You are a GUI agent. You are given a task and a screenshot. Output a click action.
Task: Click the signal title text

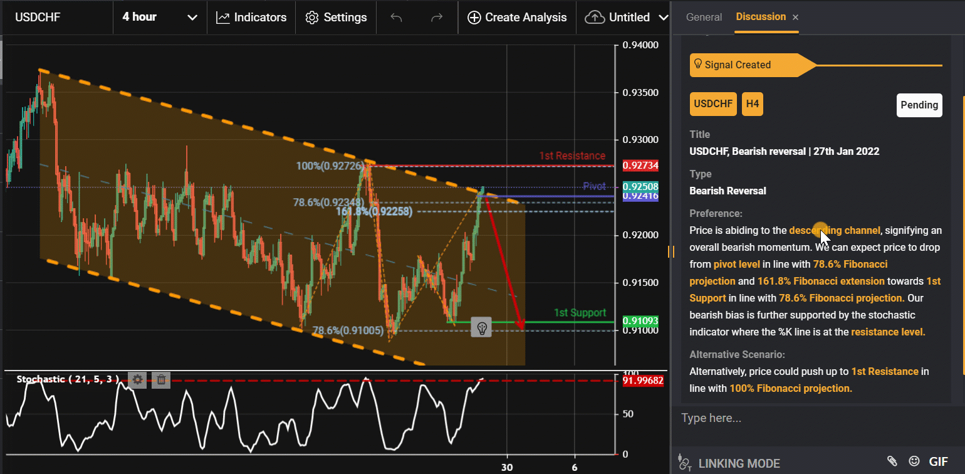784,151
